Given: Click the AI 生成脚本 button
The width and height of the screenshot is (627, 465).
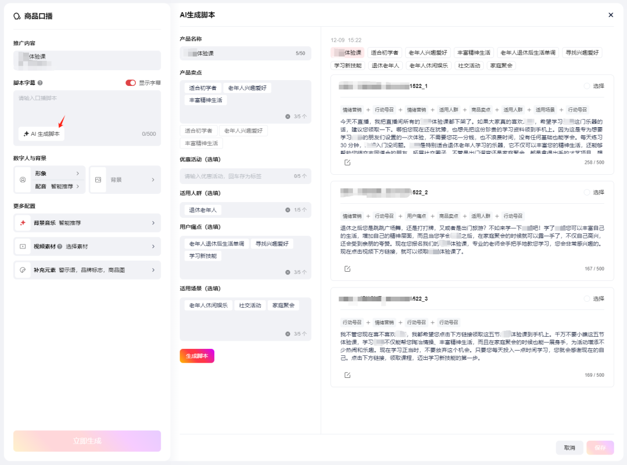Looking at the screenshot, I should coord(42,134).
